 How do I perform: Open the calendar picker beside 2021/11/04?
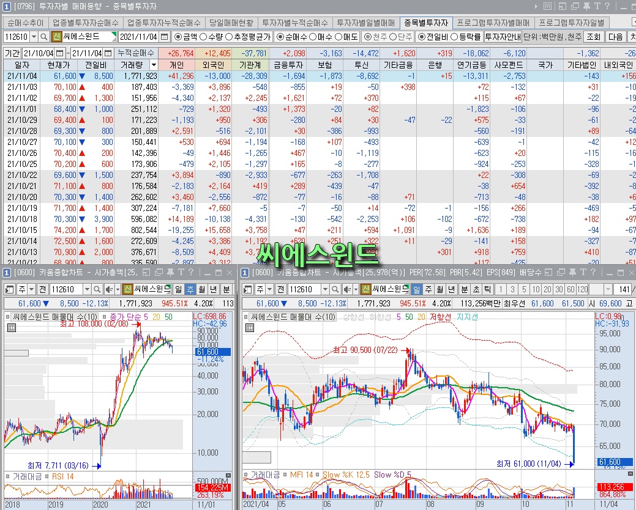(164, 37)
